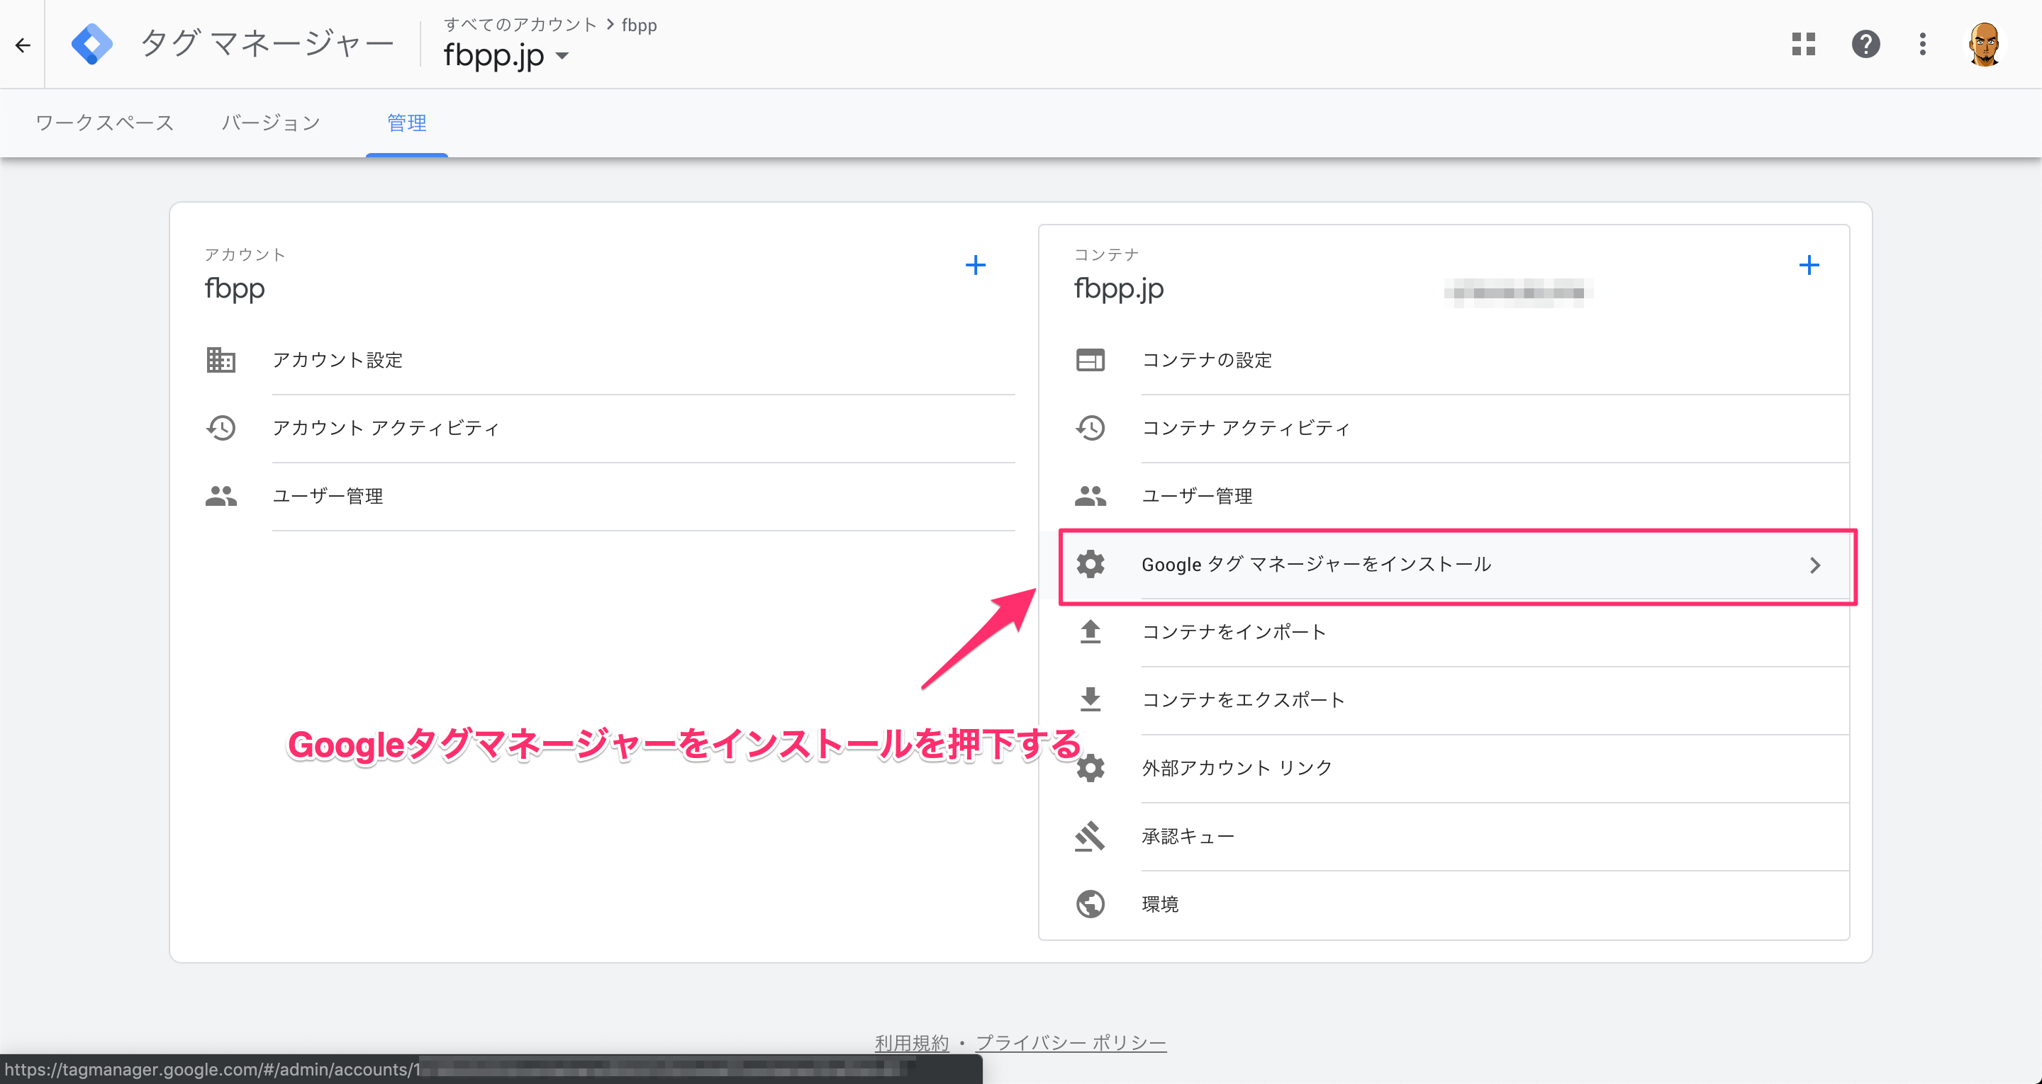This screenshot has width=2042, height=1084.
Task: Open the プライバシー ポリシー link
Action: pyautogui.click(x=1070, y=1043)
